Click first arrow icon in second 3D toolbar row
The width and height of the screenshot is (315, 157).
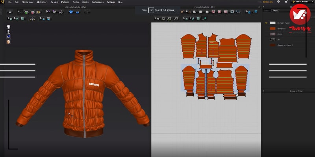[x=10, y=18]
